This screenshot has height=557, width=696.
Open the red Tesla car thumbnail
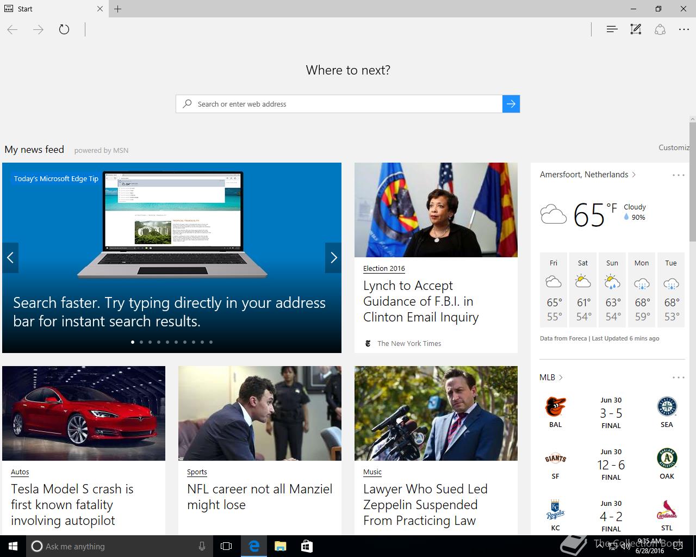click(84, 413)
